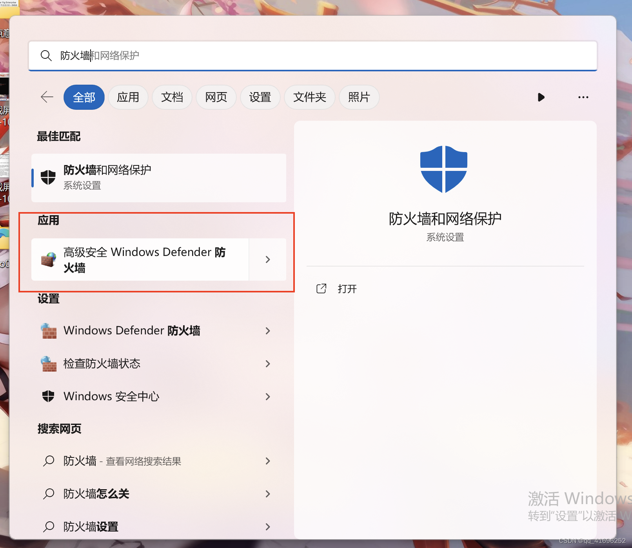Screen dimensions: 632x548
Task: Click the shield icon of Windows 安全中心
Action: click(48, 396)
